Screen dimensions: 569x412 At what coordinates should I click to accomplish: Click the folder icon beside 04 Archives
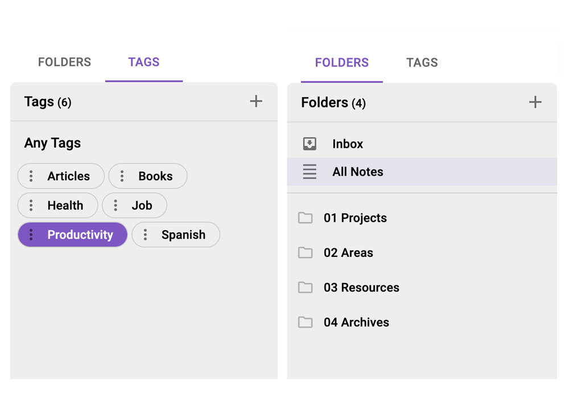click(x=306, y=322)
